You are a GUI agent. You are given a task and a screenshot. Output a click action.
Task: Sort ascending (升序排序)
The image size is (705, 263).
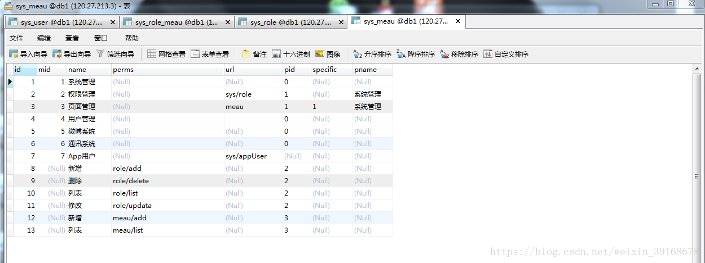372,55
